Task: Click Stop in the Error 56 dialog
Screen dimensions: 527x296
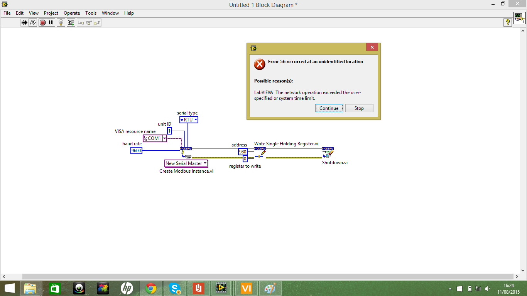Action: 359,108
